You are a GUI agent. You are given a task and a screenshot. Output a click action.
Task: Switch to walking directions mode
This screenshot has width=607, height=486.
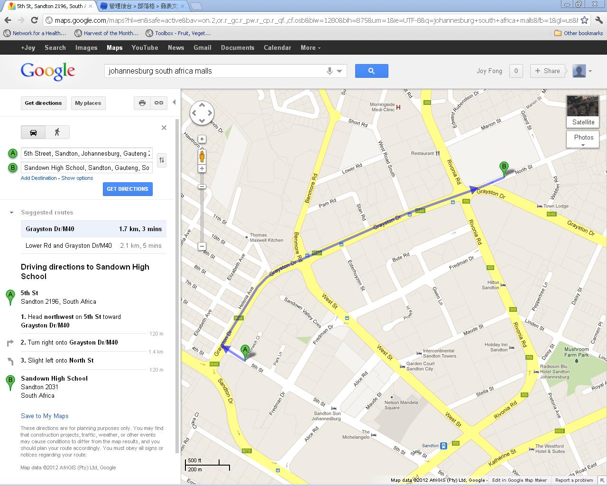(57, 132)
